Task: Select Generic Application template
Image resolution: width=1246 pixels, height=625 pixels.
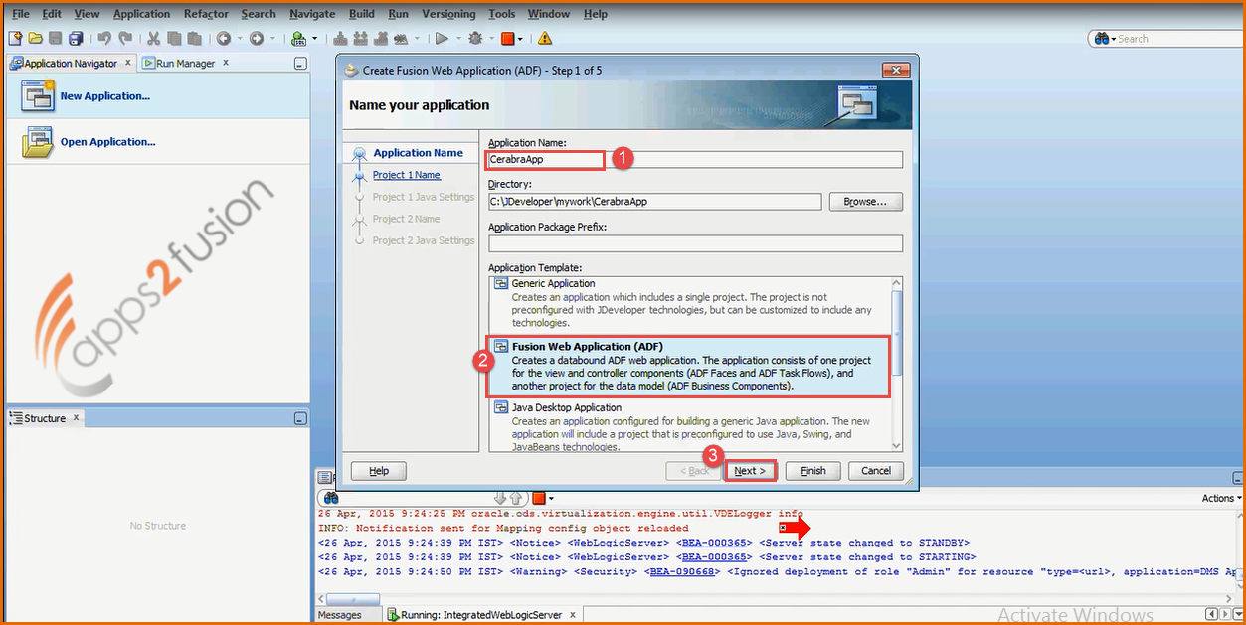Action: 690,303
